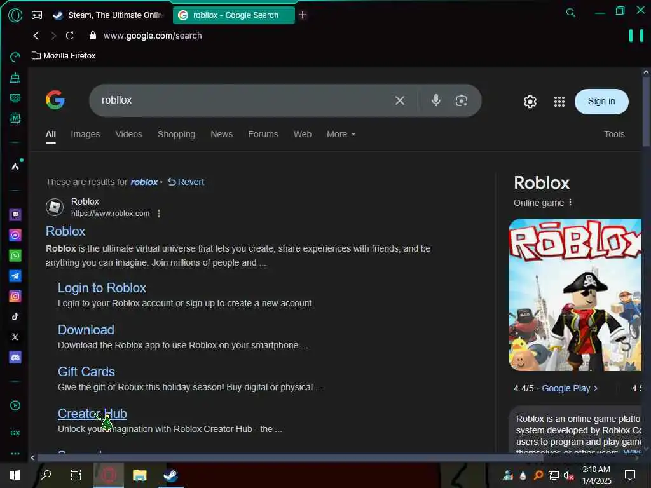Open TikTok in the sidebar

tap(15, 316)
